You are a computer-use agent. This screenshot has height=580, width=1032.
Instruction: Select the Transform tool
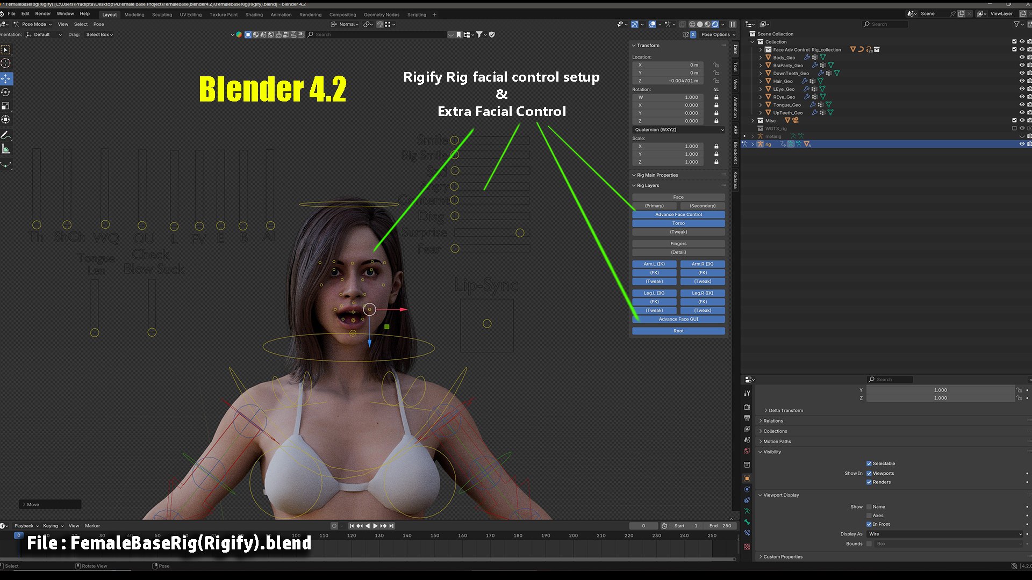pyautogui.click(x=6, y=119)
